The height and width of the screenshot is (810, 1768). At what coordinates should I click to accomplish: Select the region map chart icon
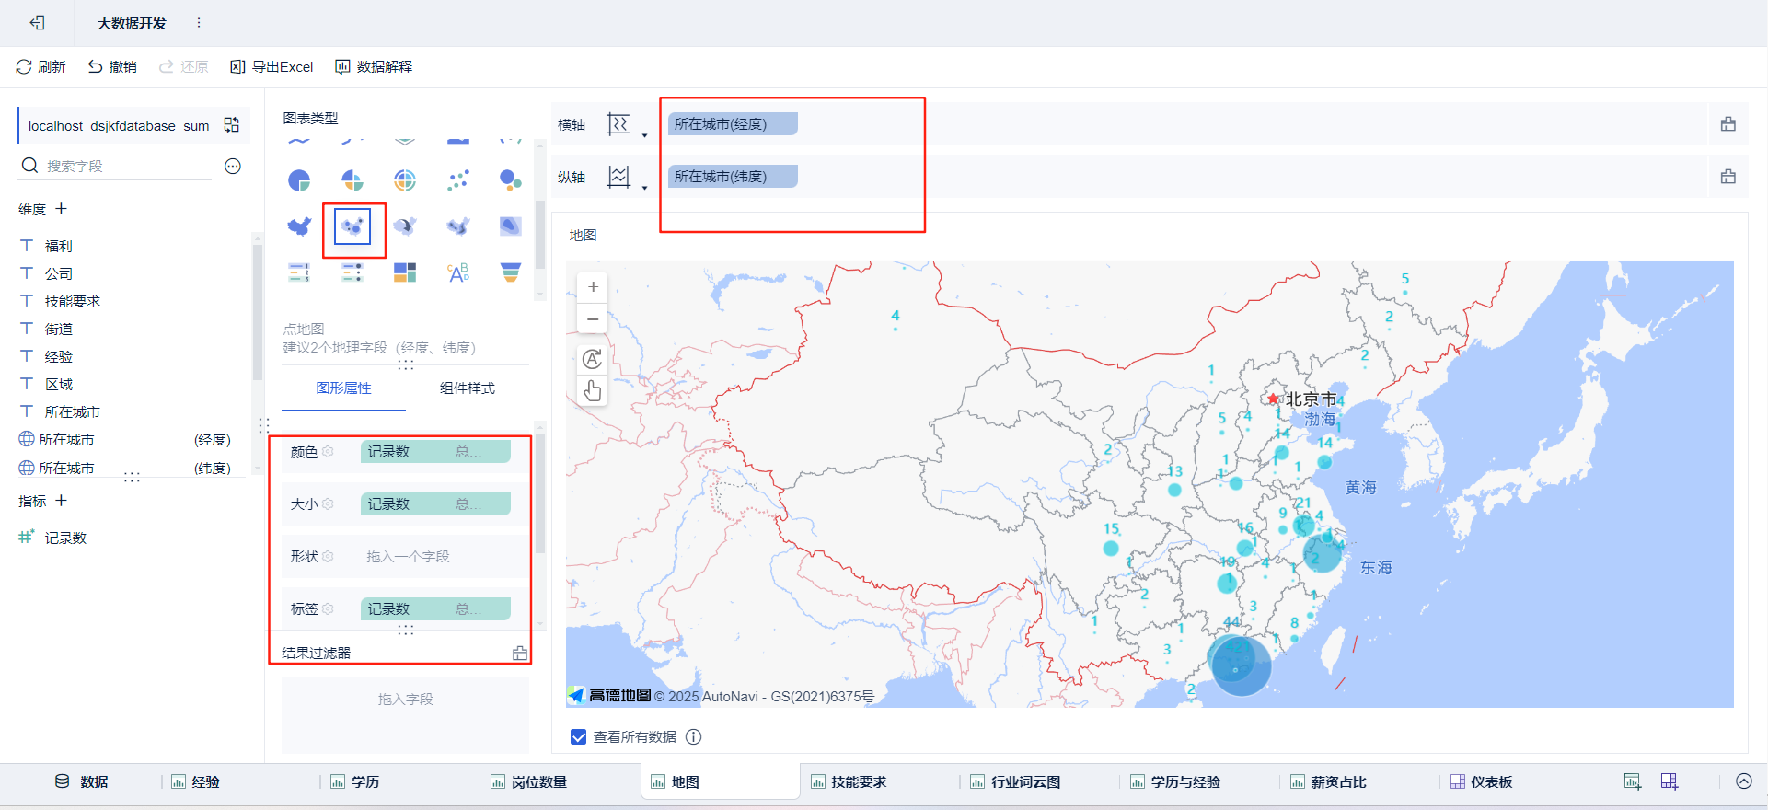(299, 226)
